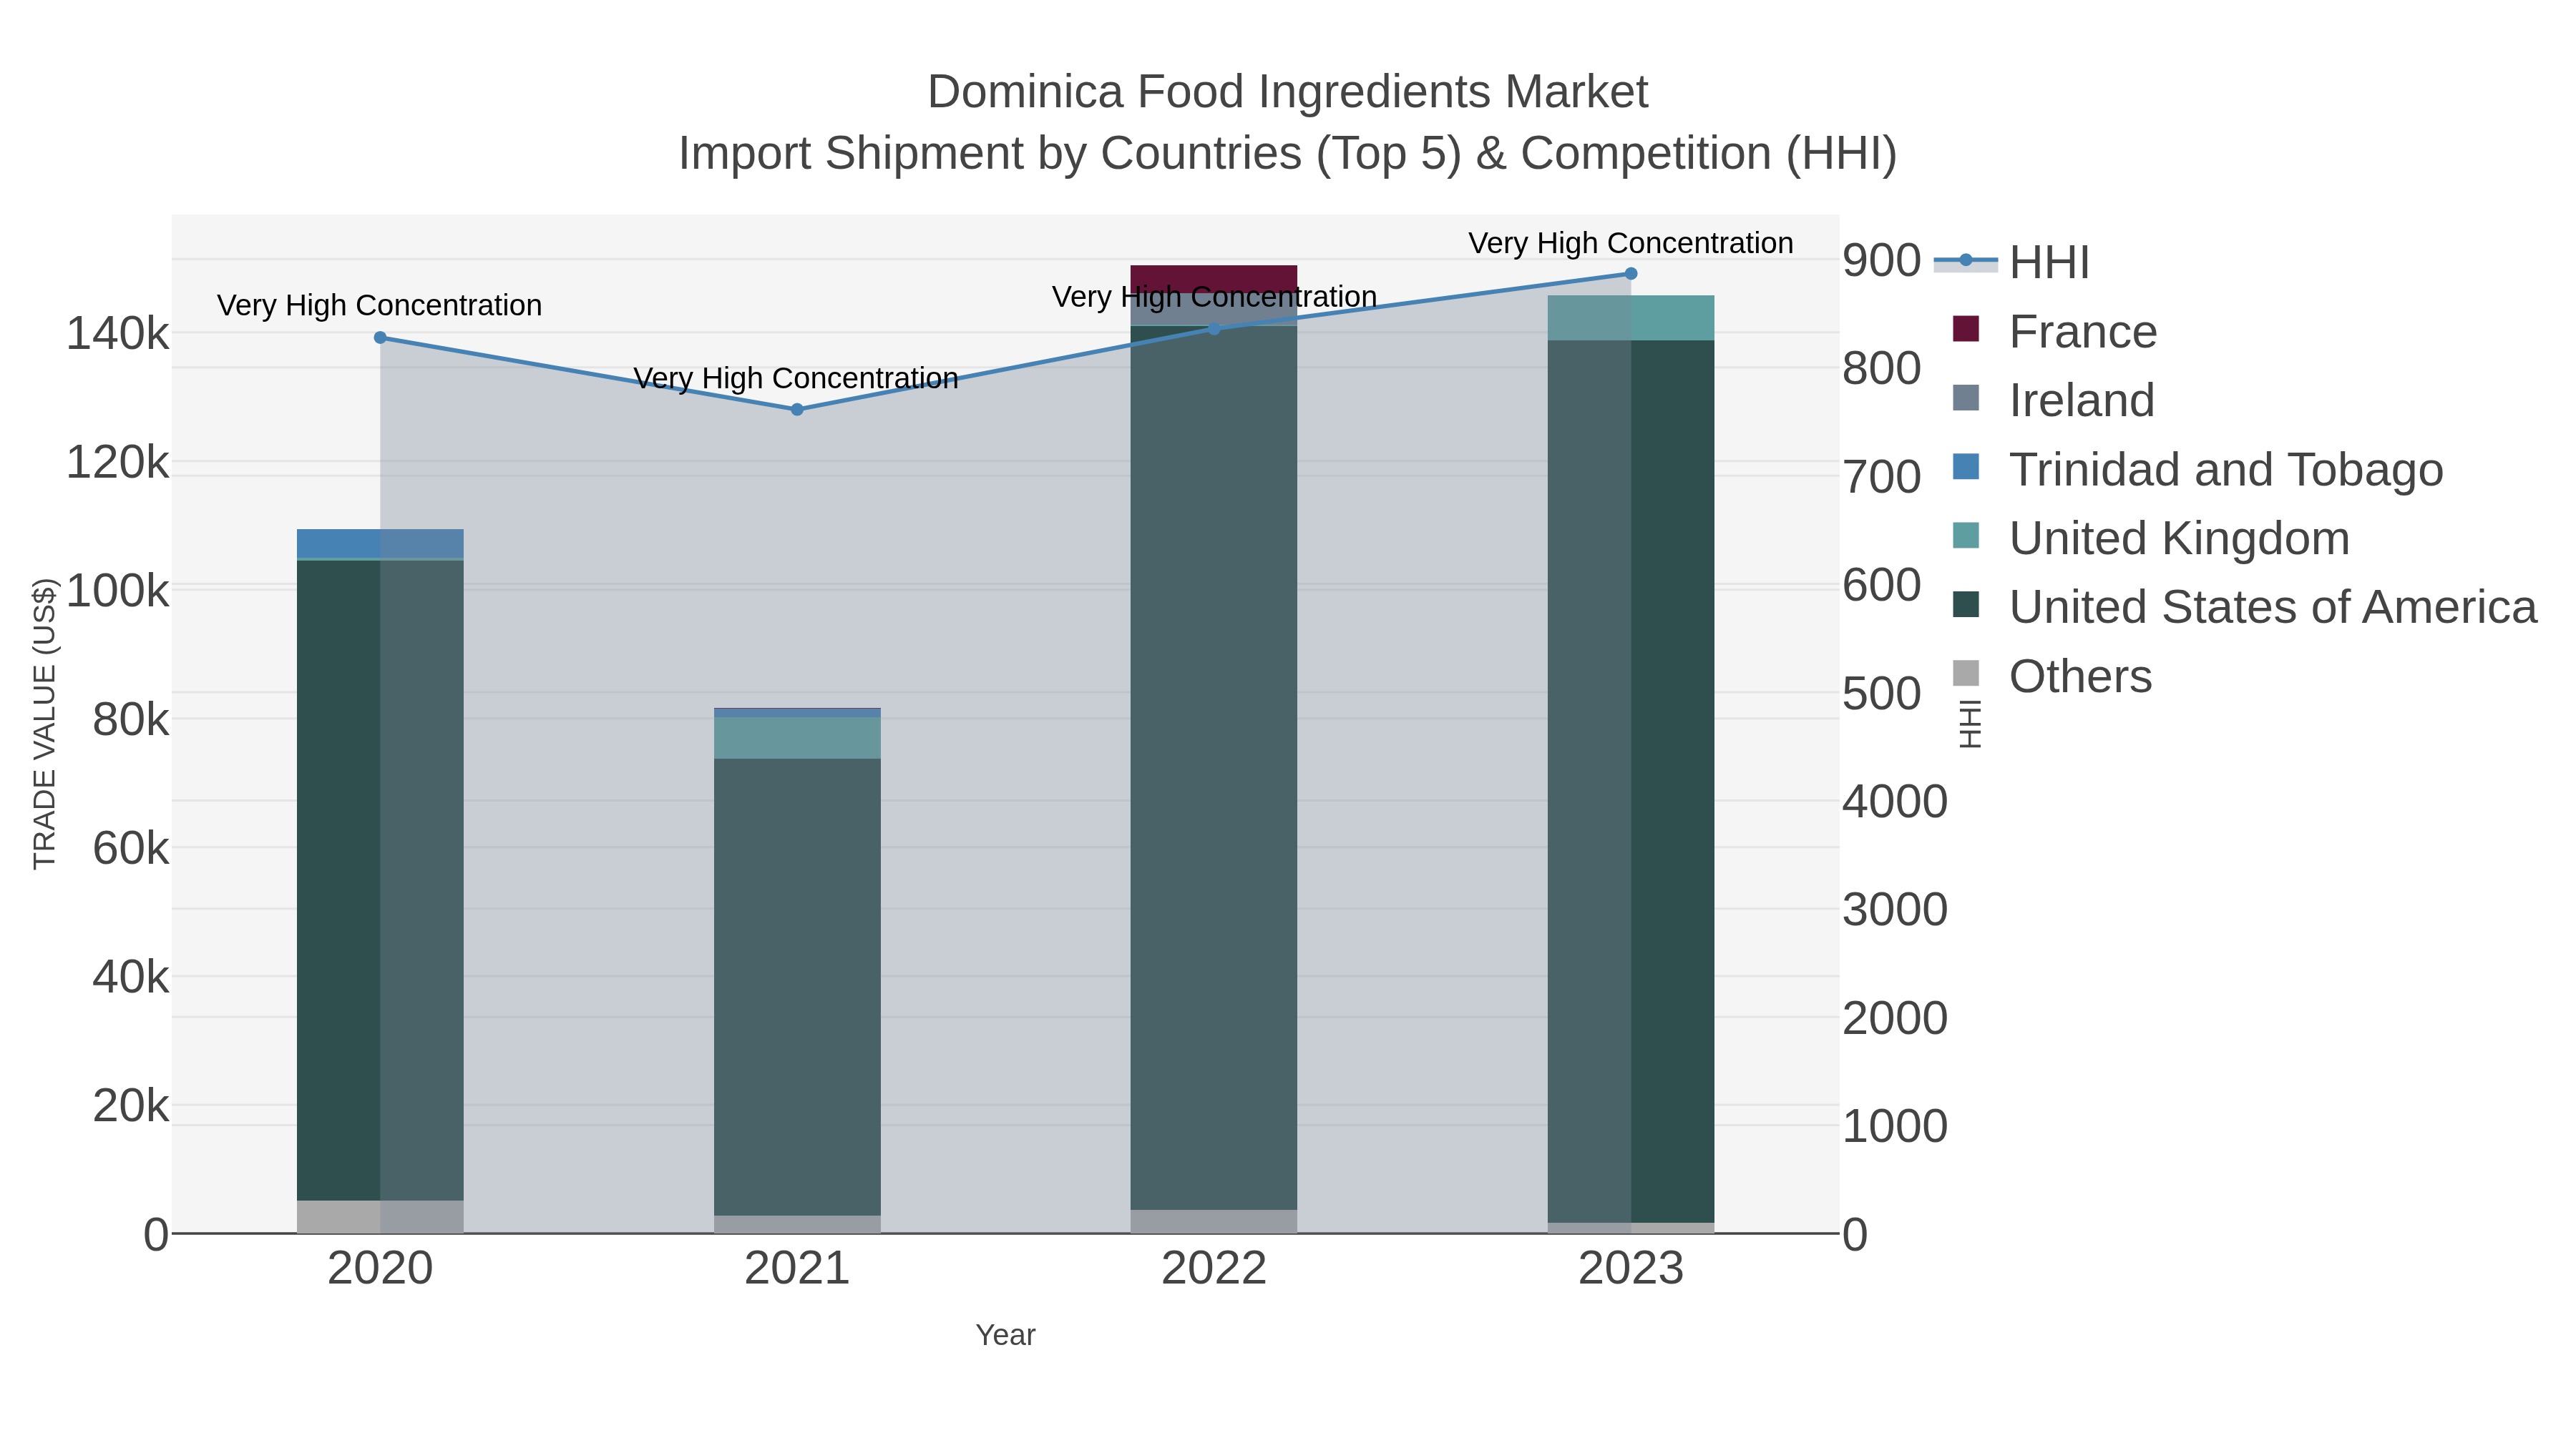2576x1448 pixels.
Task: Select the 2022 HHI data point
Action: (x=1214, y=329)
